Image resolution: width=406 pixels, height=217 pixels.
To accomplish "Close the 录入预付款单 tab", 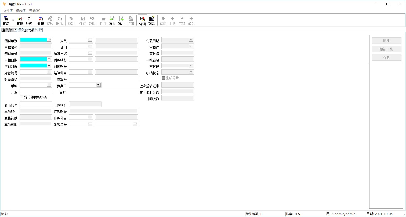I will (41, 30).
